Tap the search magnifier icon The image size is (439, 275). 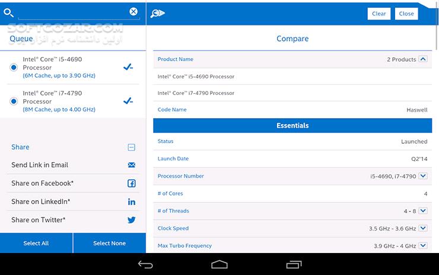click(8, 12)
